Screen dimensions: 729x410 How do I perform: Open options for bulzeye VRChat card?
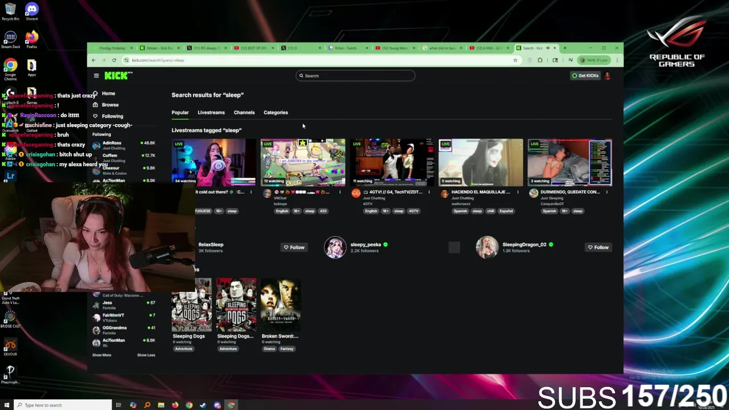coord(340,192)
